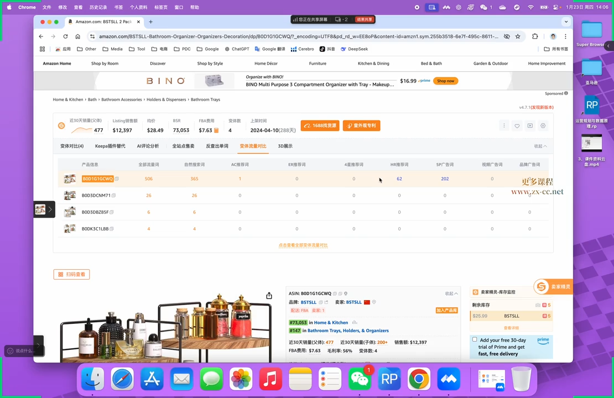
Task: Collapse the seller plugin panel via 收起
Action: pyautogui.click(x=540, y=146)
